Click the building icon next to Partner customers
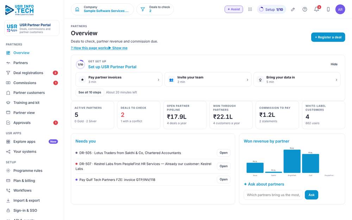This screenshot has width=352, height=220. click(x=8, y=93)
